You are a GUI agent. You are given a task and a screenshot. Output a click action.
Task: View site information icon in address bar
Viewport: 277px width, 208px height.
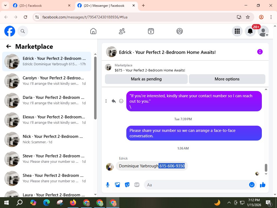pos(37,17)
